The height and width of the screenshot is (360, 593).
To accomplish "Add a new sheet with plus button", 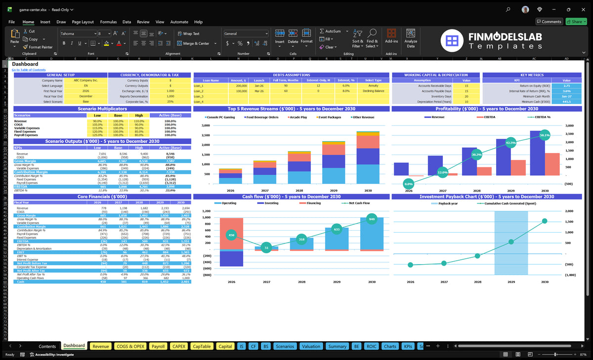I will click(437, 346).
